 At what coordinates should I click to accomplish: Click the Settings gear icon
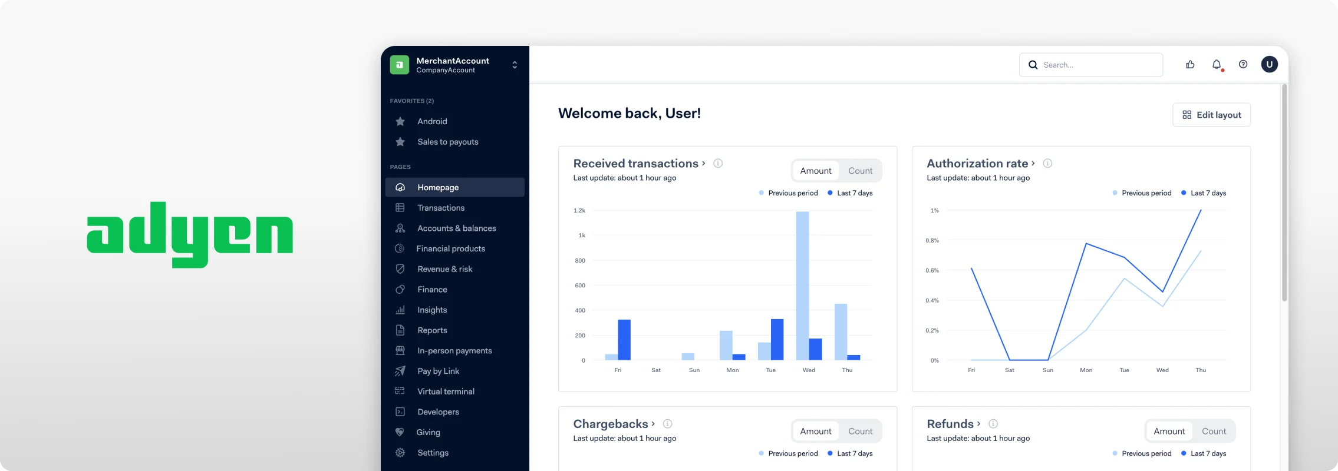coord(400,453)
